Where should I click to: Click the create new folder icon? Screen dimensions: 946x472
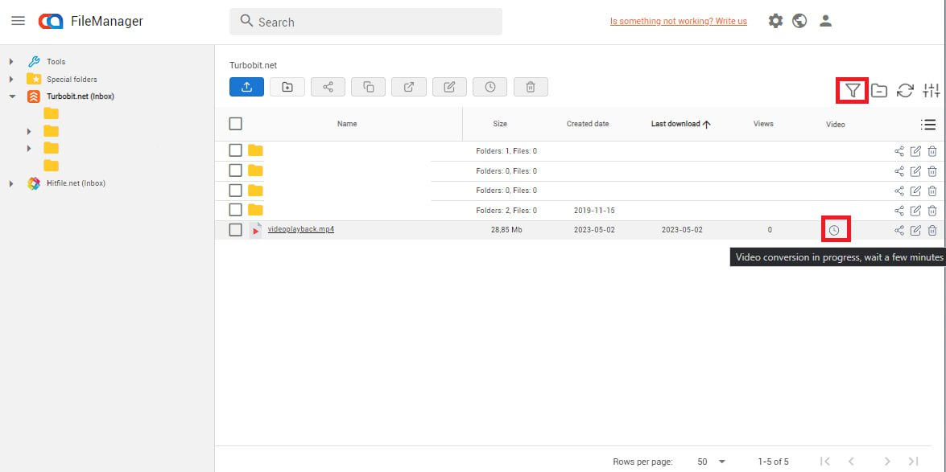(287, 87)
